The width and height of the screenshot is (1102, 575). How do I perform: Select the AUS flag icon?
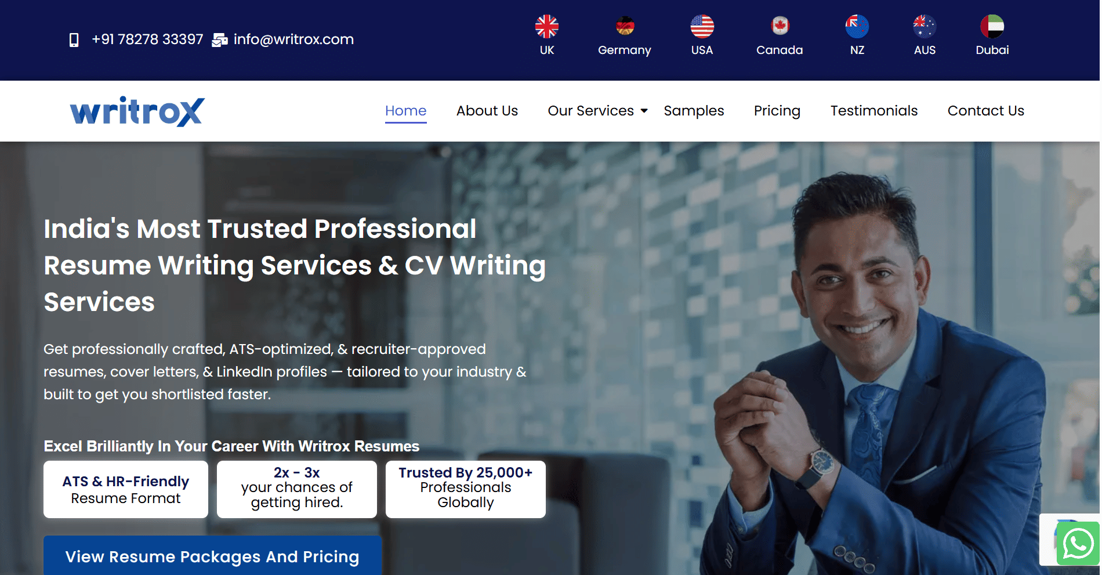pos(925,26)
